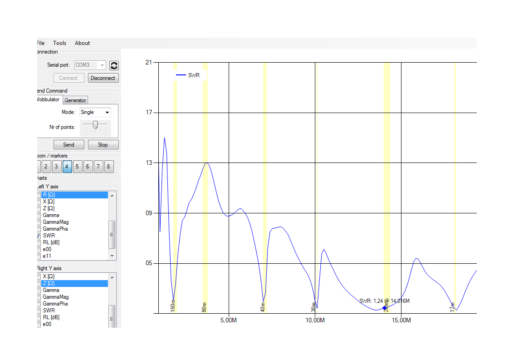Switch to the Generator tab

coord(75,100)
